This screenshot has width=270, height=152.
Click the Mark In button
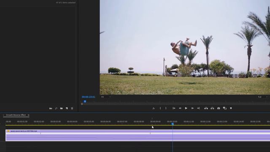(x=160, y=108)
